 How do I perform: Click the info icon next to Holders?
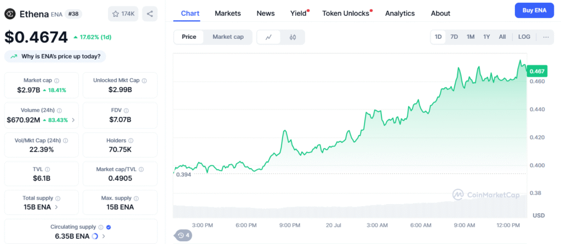click(x=131, y=141)
